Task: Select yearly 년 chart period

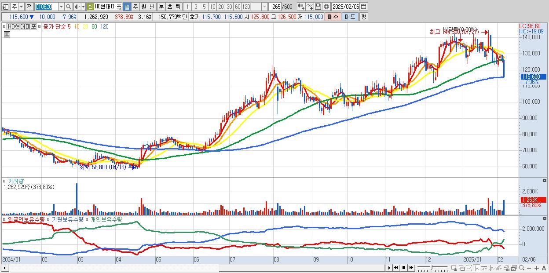Action: click(151, 7)
